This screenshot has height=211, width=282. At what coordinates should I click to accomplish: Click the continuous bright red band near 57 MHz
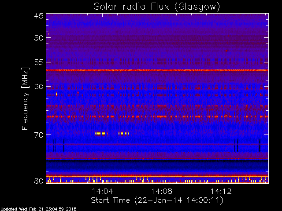[157, 70]
